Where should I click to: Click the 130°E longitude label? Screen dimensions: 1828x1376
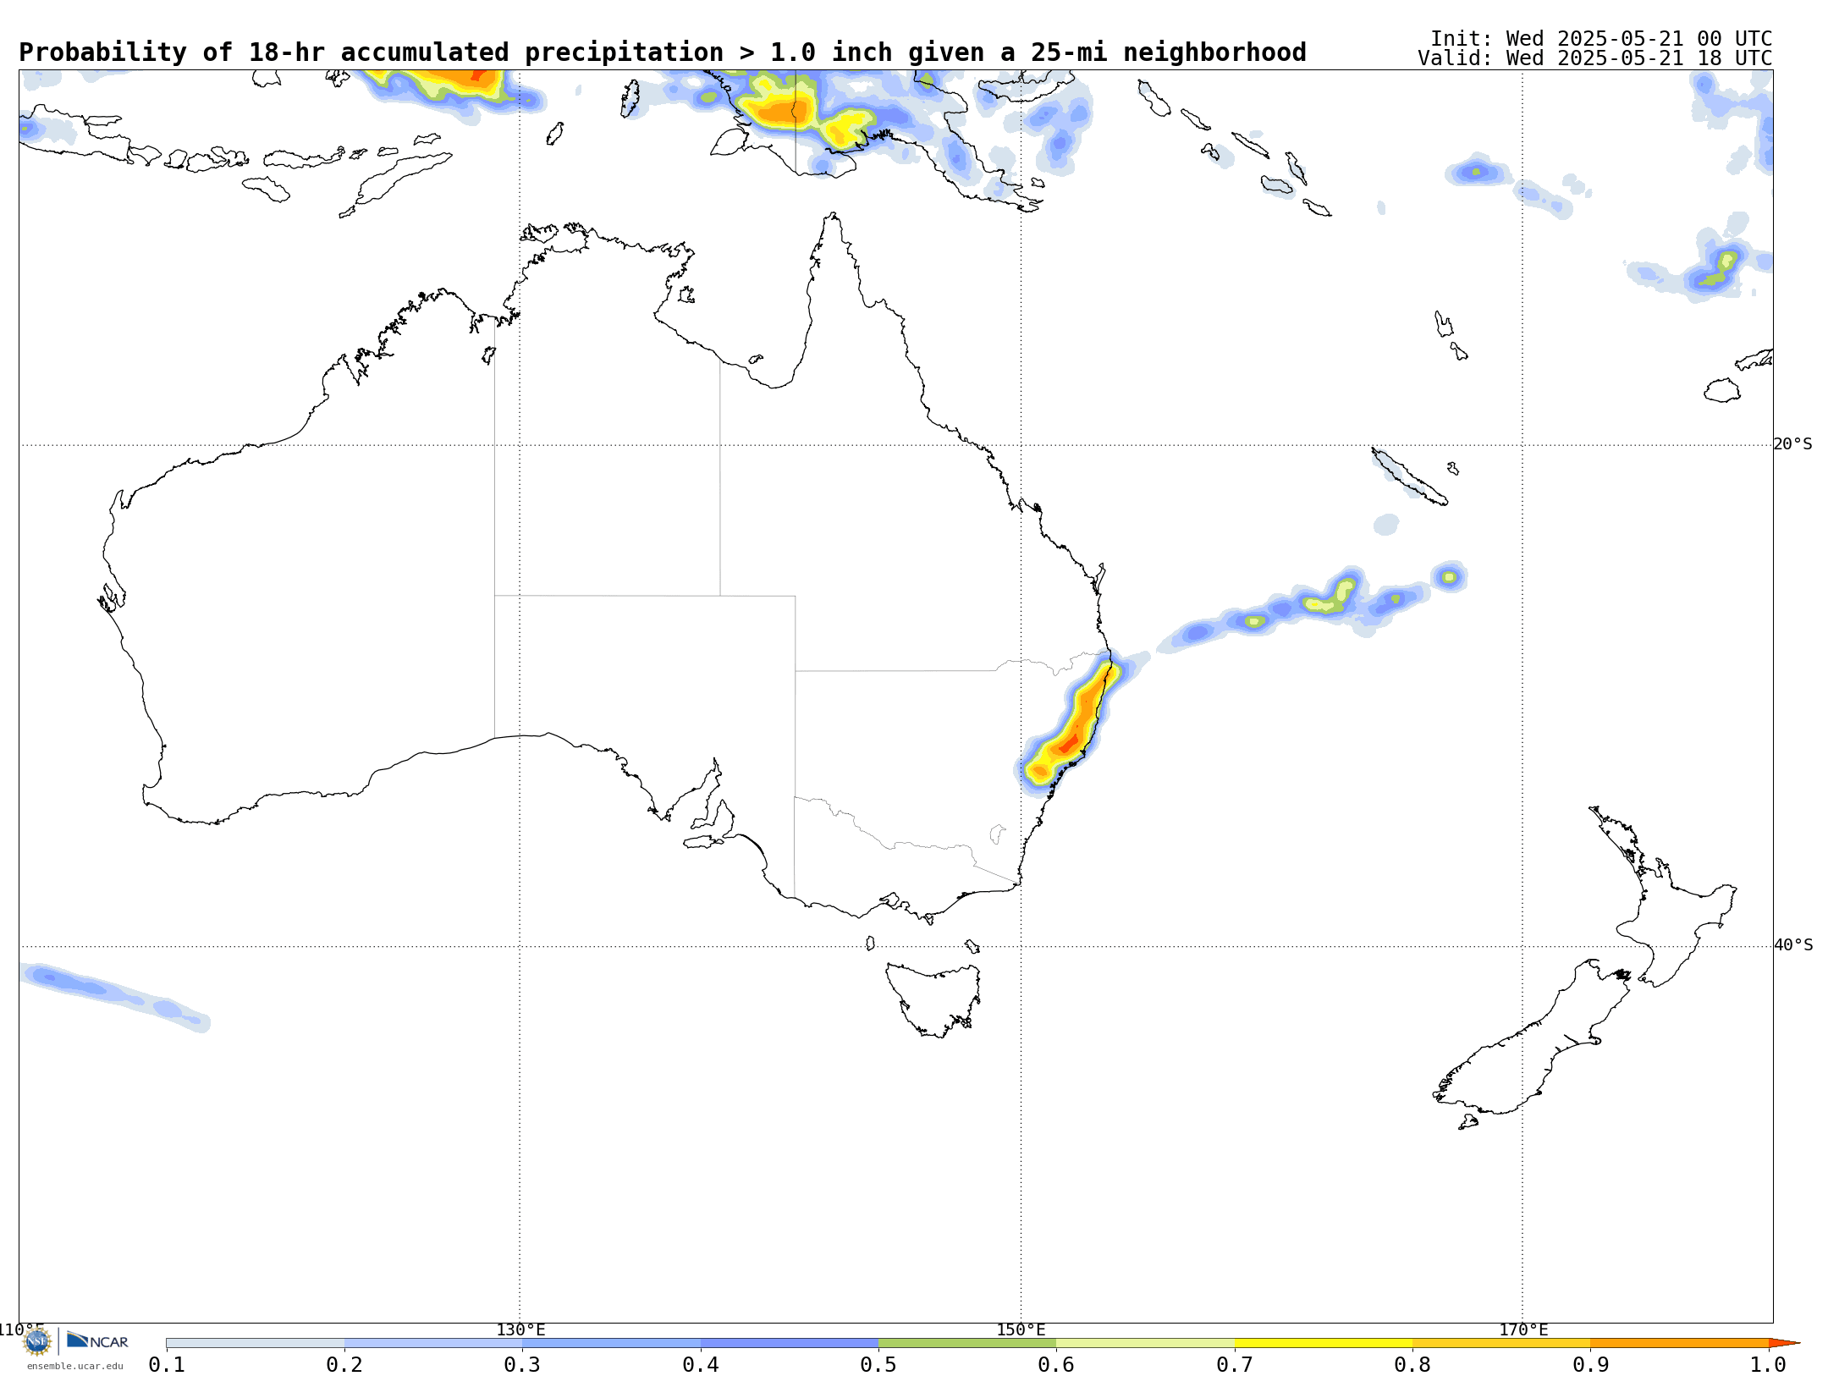pos(520,1329)
